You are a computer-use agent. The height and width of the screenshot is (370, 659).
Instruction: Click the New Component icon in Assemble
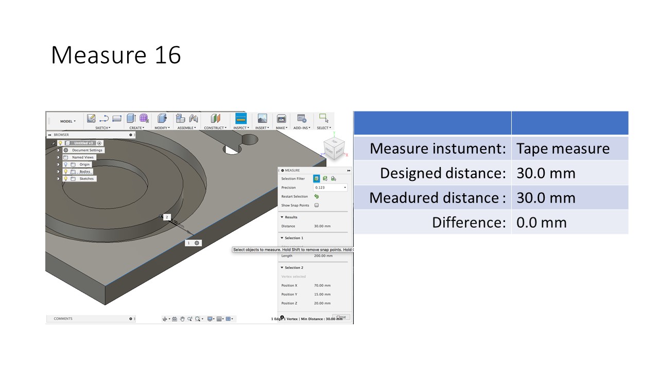click(x=180, y=118)
